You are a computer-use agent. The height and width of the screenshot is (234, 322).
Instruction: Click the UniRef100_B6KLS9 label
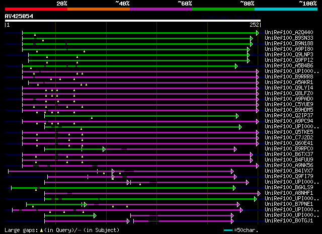[x=289, y=187]
